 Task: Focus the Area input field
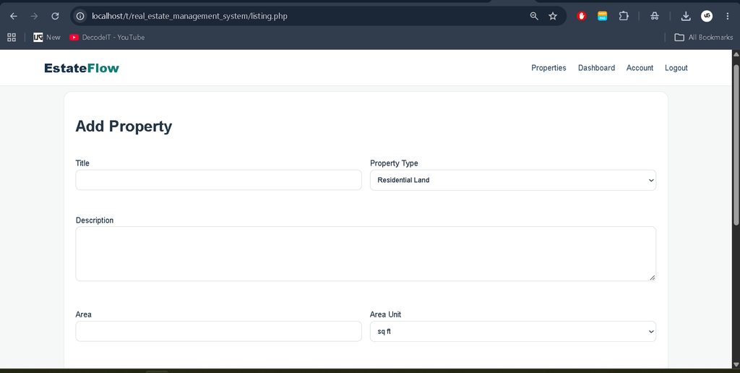tap(218, 332)
